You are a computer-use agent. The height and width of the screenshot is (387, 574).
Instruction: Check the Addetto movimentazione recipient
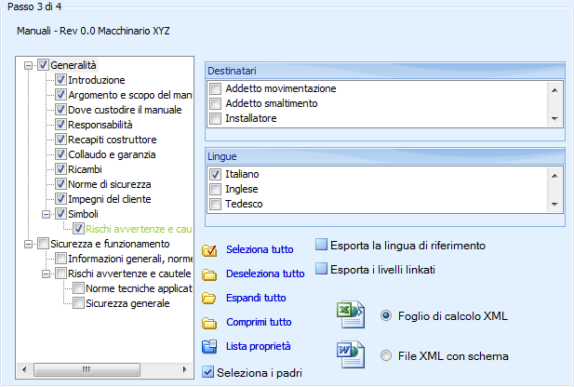pos(215,88)
